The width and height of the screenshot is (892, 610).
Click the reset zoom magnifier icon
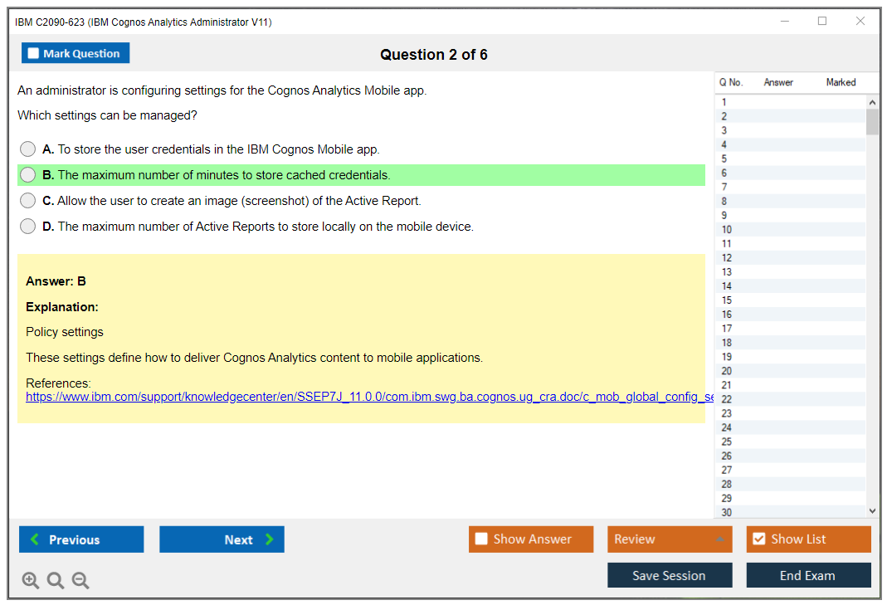point(56,581)
